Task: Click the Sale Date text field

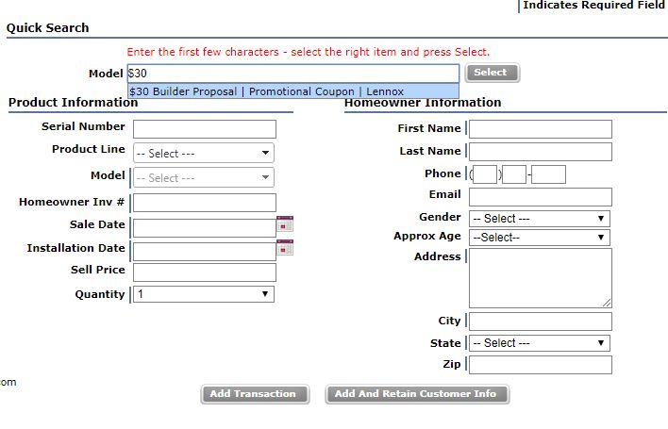Action: click(x=205, y=228)
